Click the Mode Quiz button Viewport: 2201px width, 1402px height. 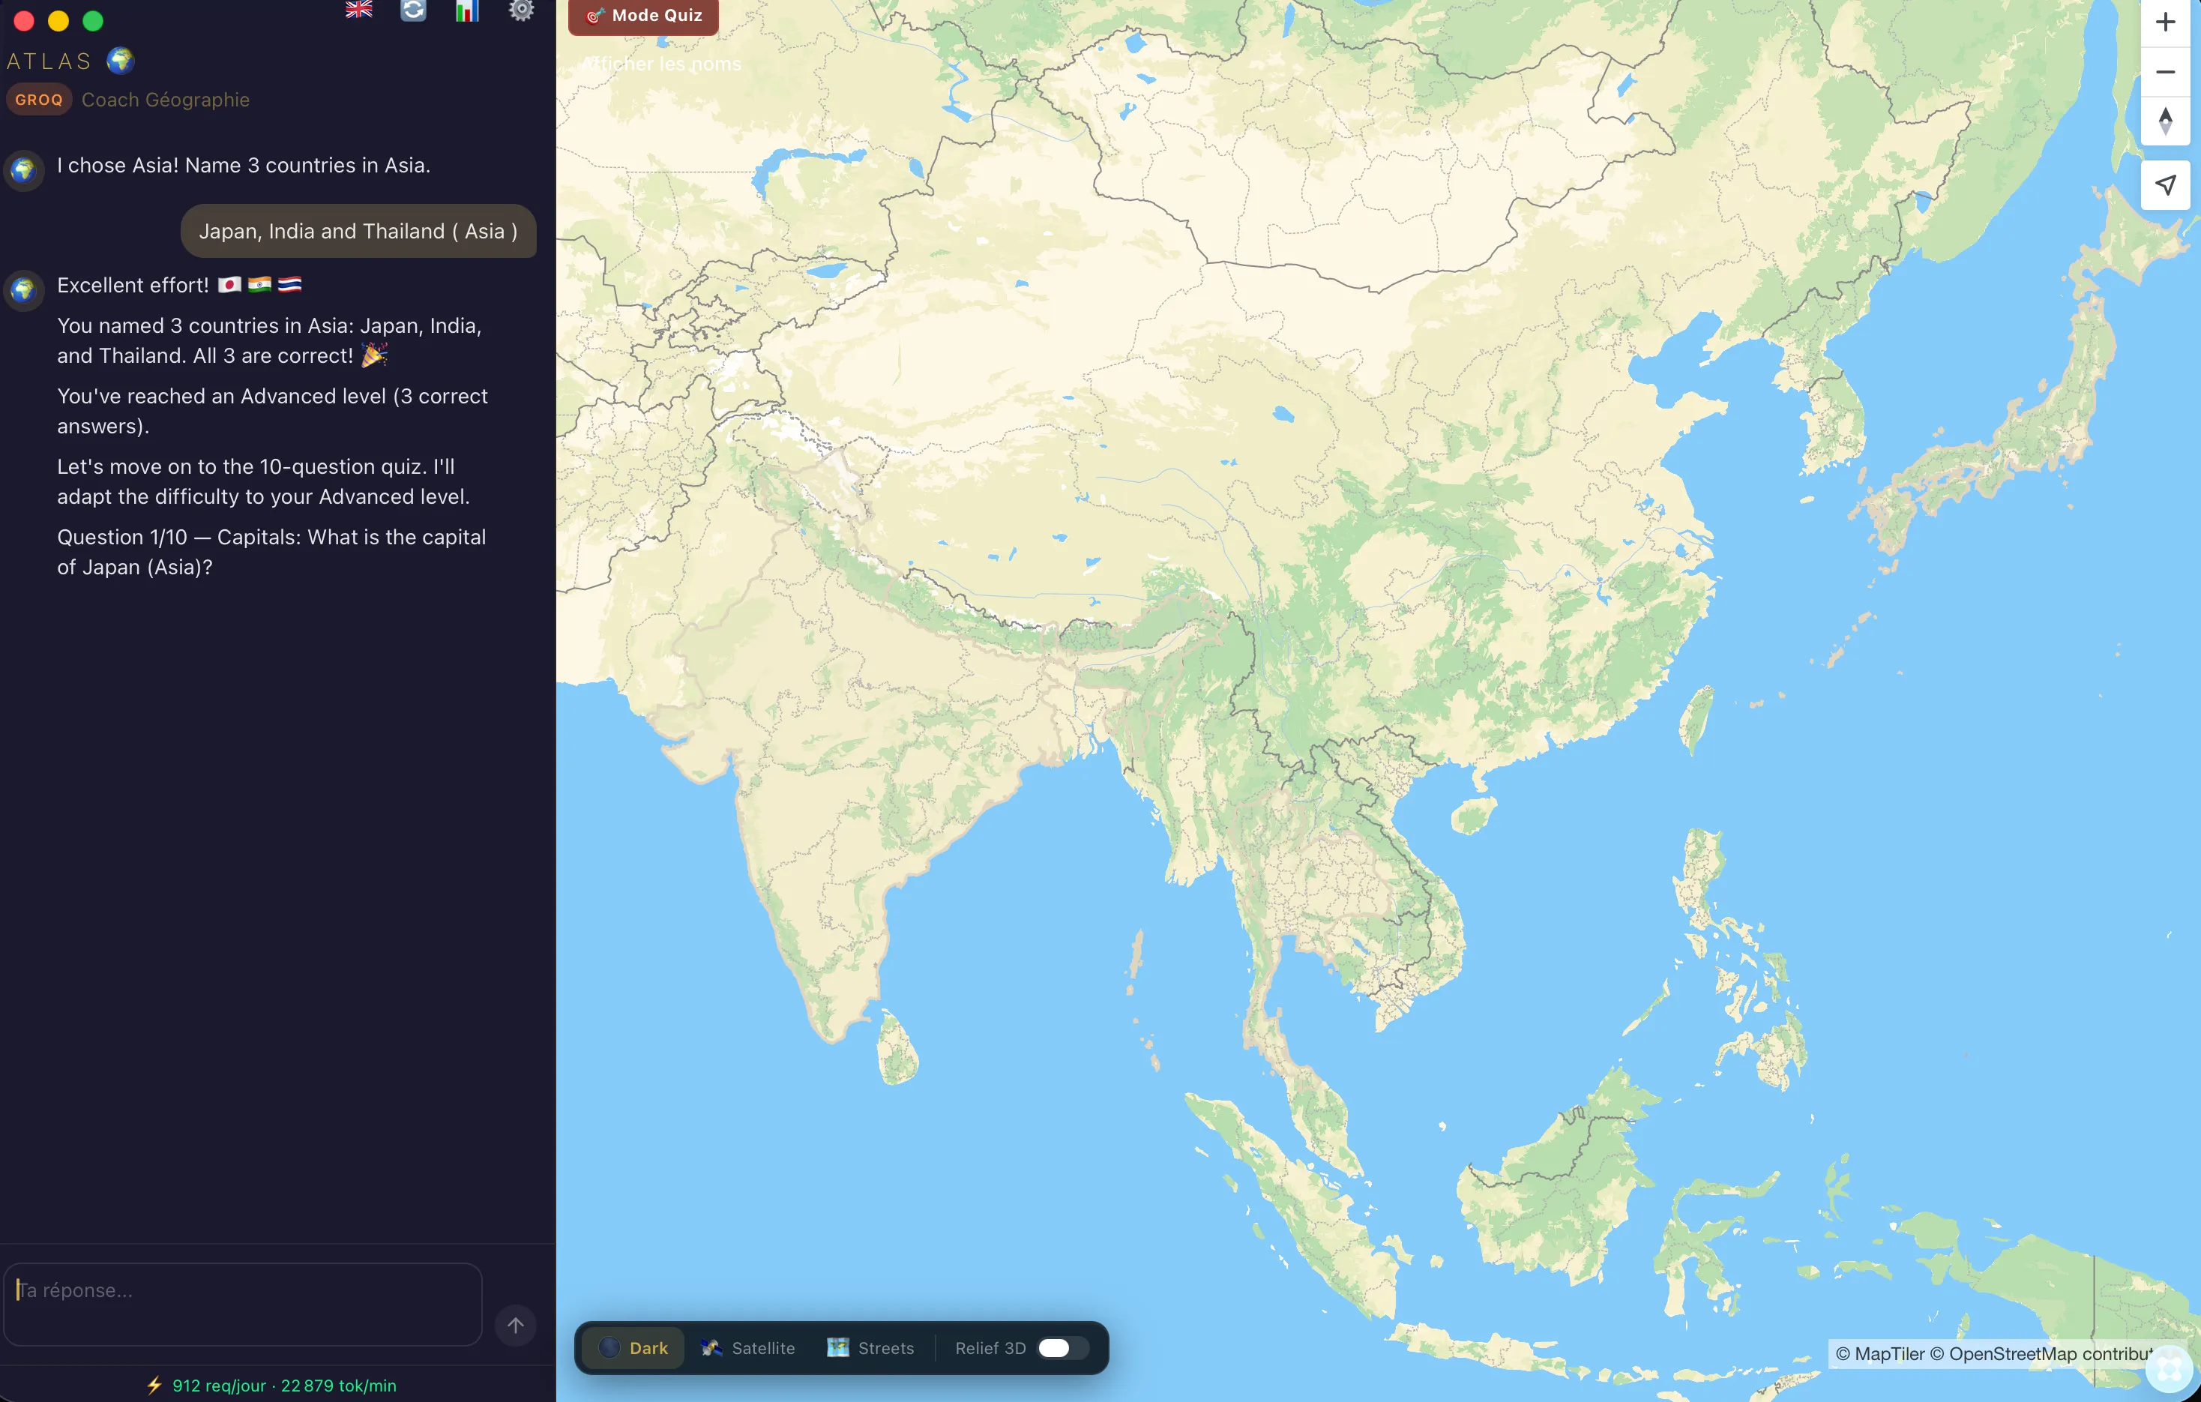click(643, 16)
